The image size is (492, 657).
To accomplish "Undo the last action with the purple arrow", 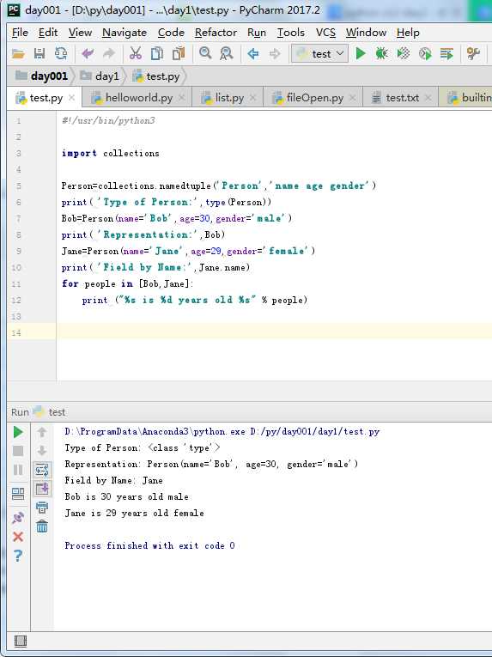I will 88,53.
